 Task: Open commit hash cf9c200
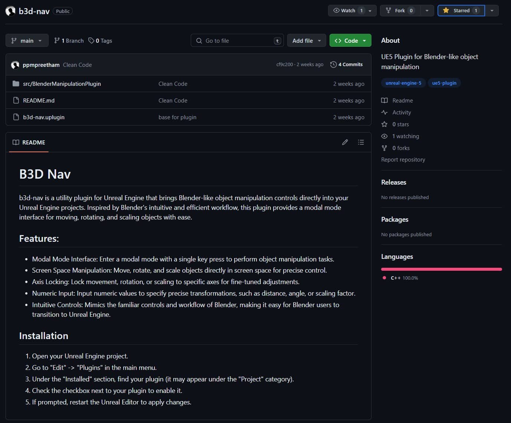click(x=284, y=65)
